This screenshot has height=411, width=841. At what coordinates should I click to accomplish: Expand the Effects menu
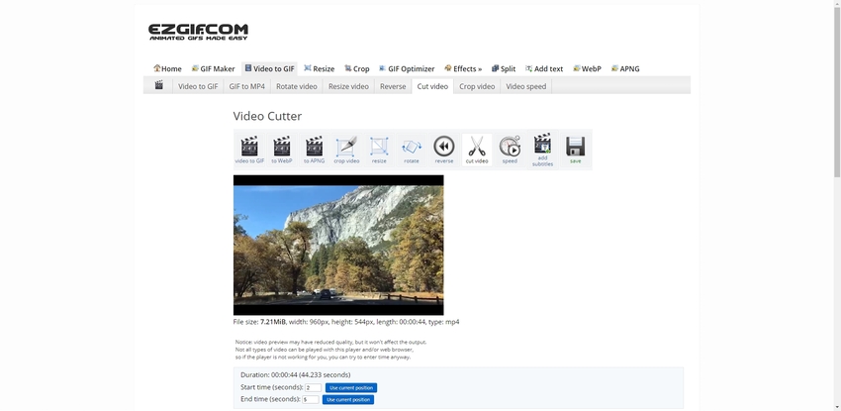[463, 68]
